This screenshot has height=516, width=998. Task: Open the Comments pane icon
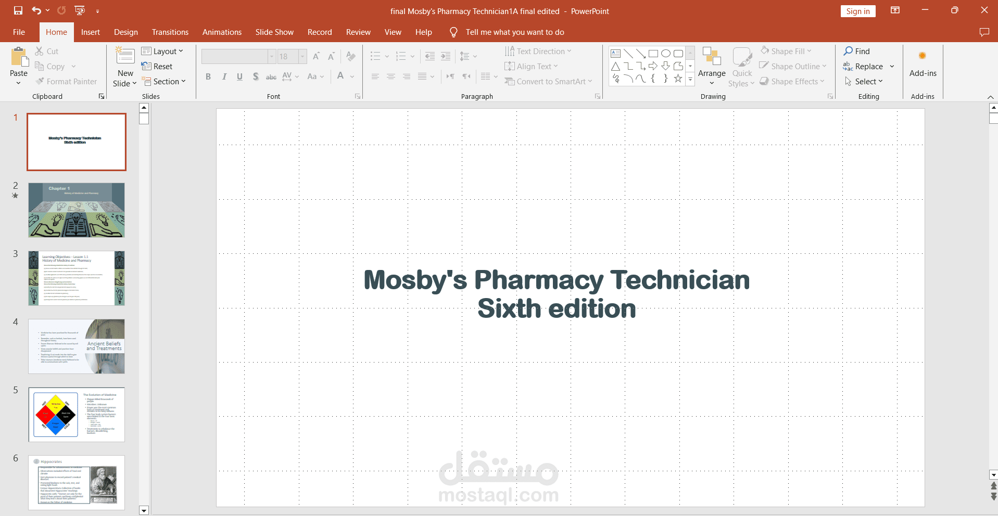(x=984, y=32)
